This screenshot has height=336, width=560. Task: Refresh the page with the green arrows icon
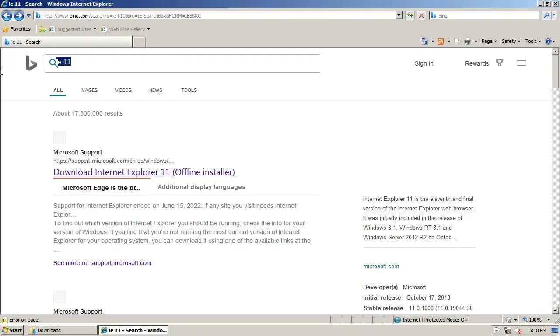pyautogui.click(x=409, y=16)
